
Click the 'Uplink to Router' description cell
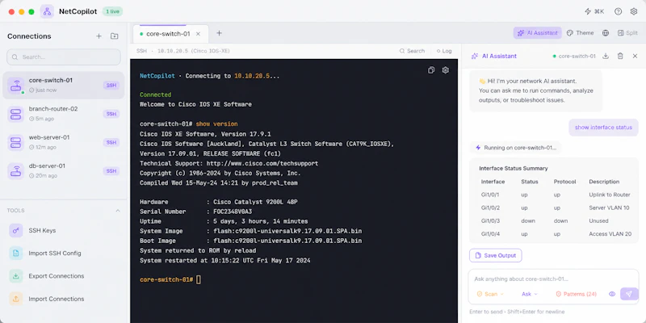[x=610, y=195]
